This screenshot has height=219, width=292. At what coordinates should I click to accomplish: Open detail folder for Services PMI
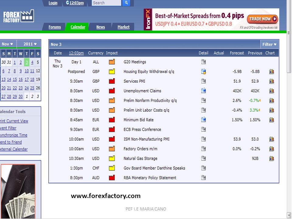pos(203,81)
